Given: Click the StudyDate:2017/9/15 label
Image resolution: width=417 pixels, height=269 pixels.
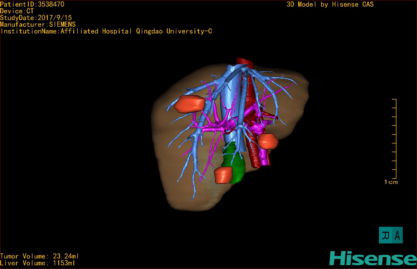Looking at the screenshot, I should click(x=36, y=18).
